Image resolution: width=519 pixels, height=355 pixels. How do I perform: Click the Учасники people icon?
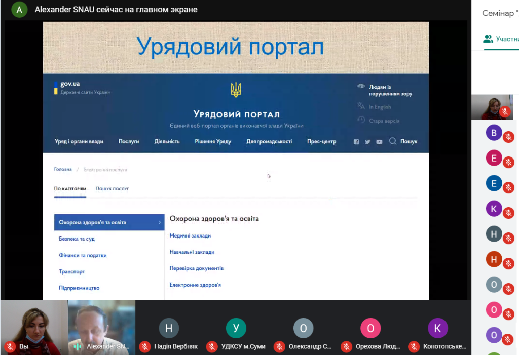[488, 39]
